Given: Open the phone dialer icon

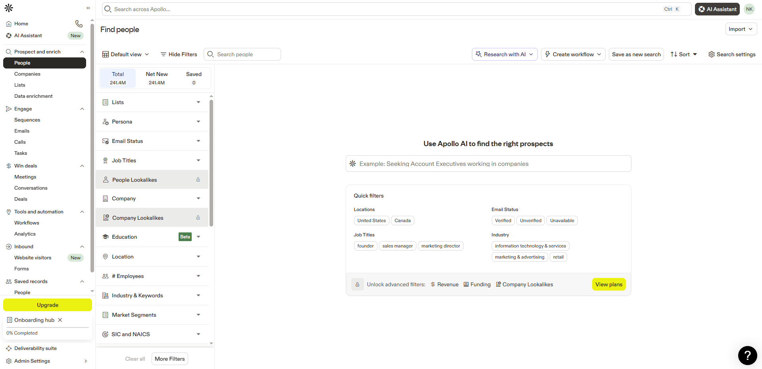Looking at the screenshot, I should (79, 24).
